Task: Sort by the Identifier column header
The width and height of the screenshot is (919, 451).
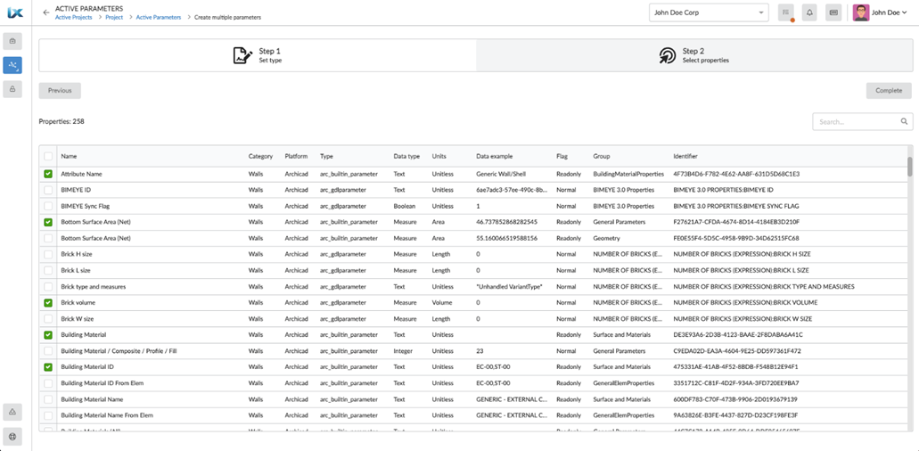Action: (x=685, y=156)
